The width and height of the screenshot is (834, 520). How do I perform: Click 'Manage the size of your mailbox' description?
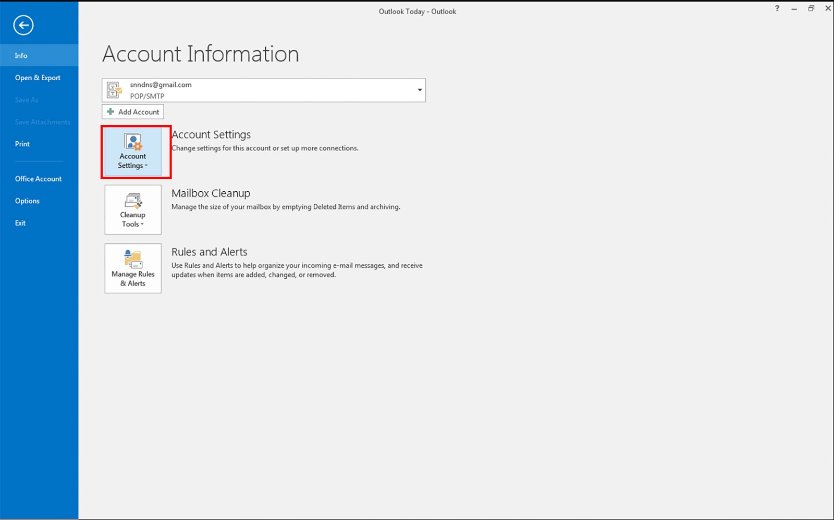point(286,207)
